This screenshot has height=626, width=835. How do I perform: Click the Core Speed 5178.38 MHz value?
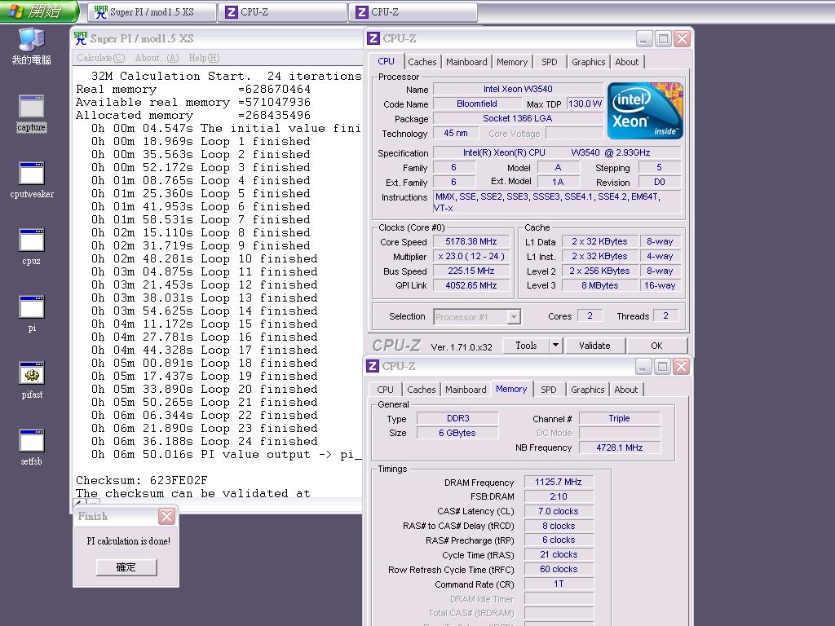[471, 241]
